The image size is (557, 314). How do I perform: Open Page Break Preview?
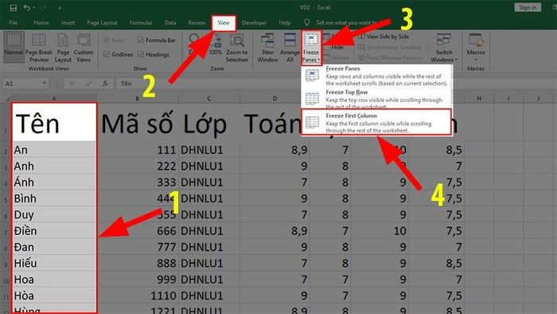point(39,48)
